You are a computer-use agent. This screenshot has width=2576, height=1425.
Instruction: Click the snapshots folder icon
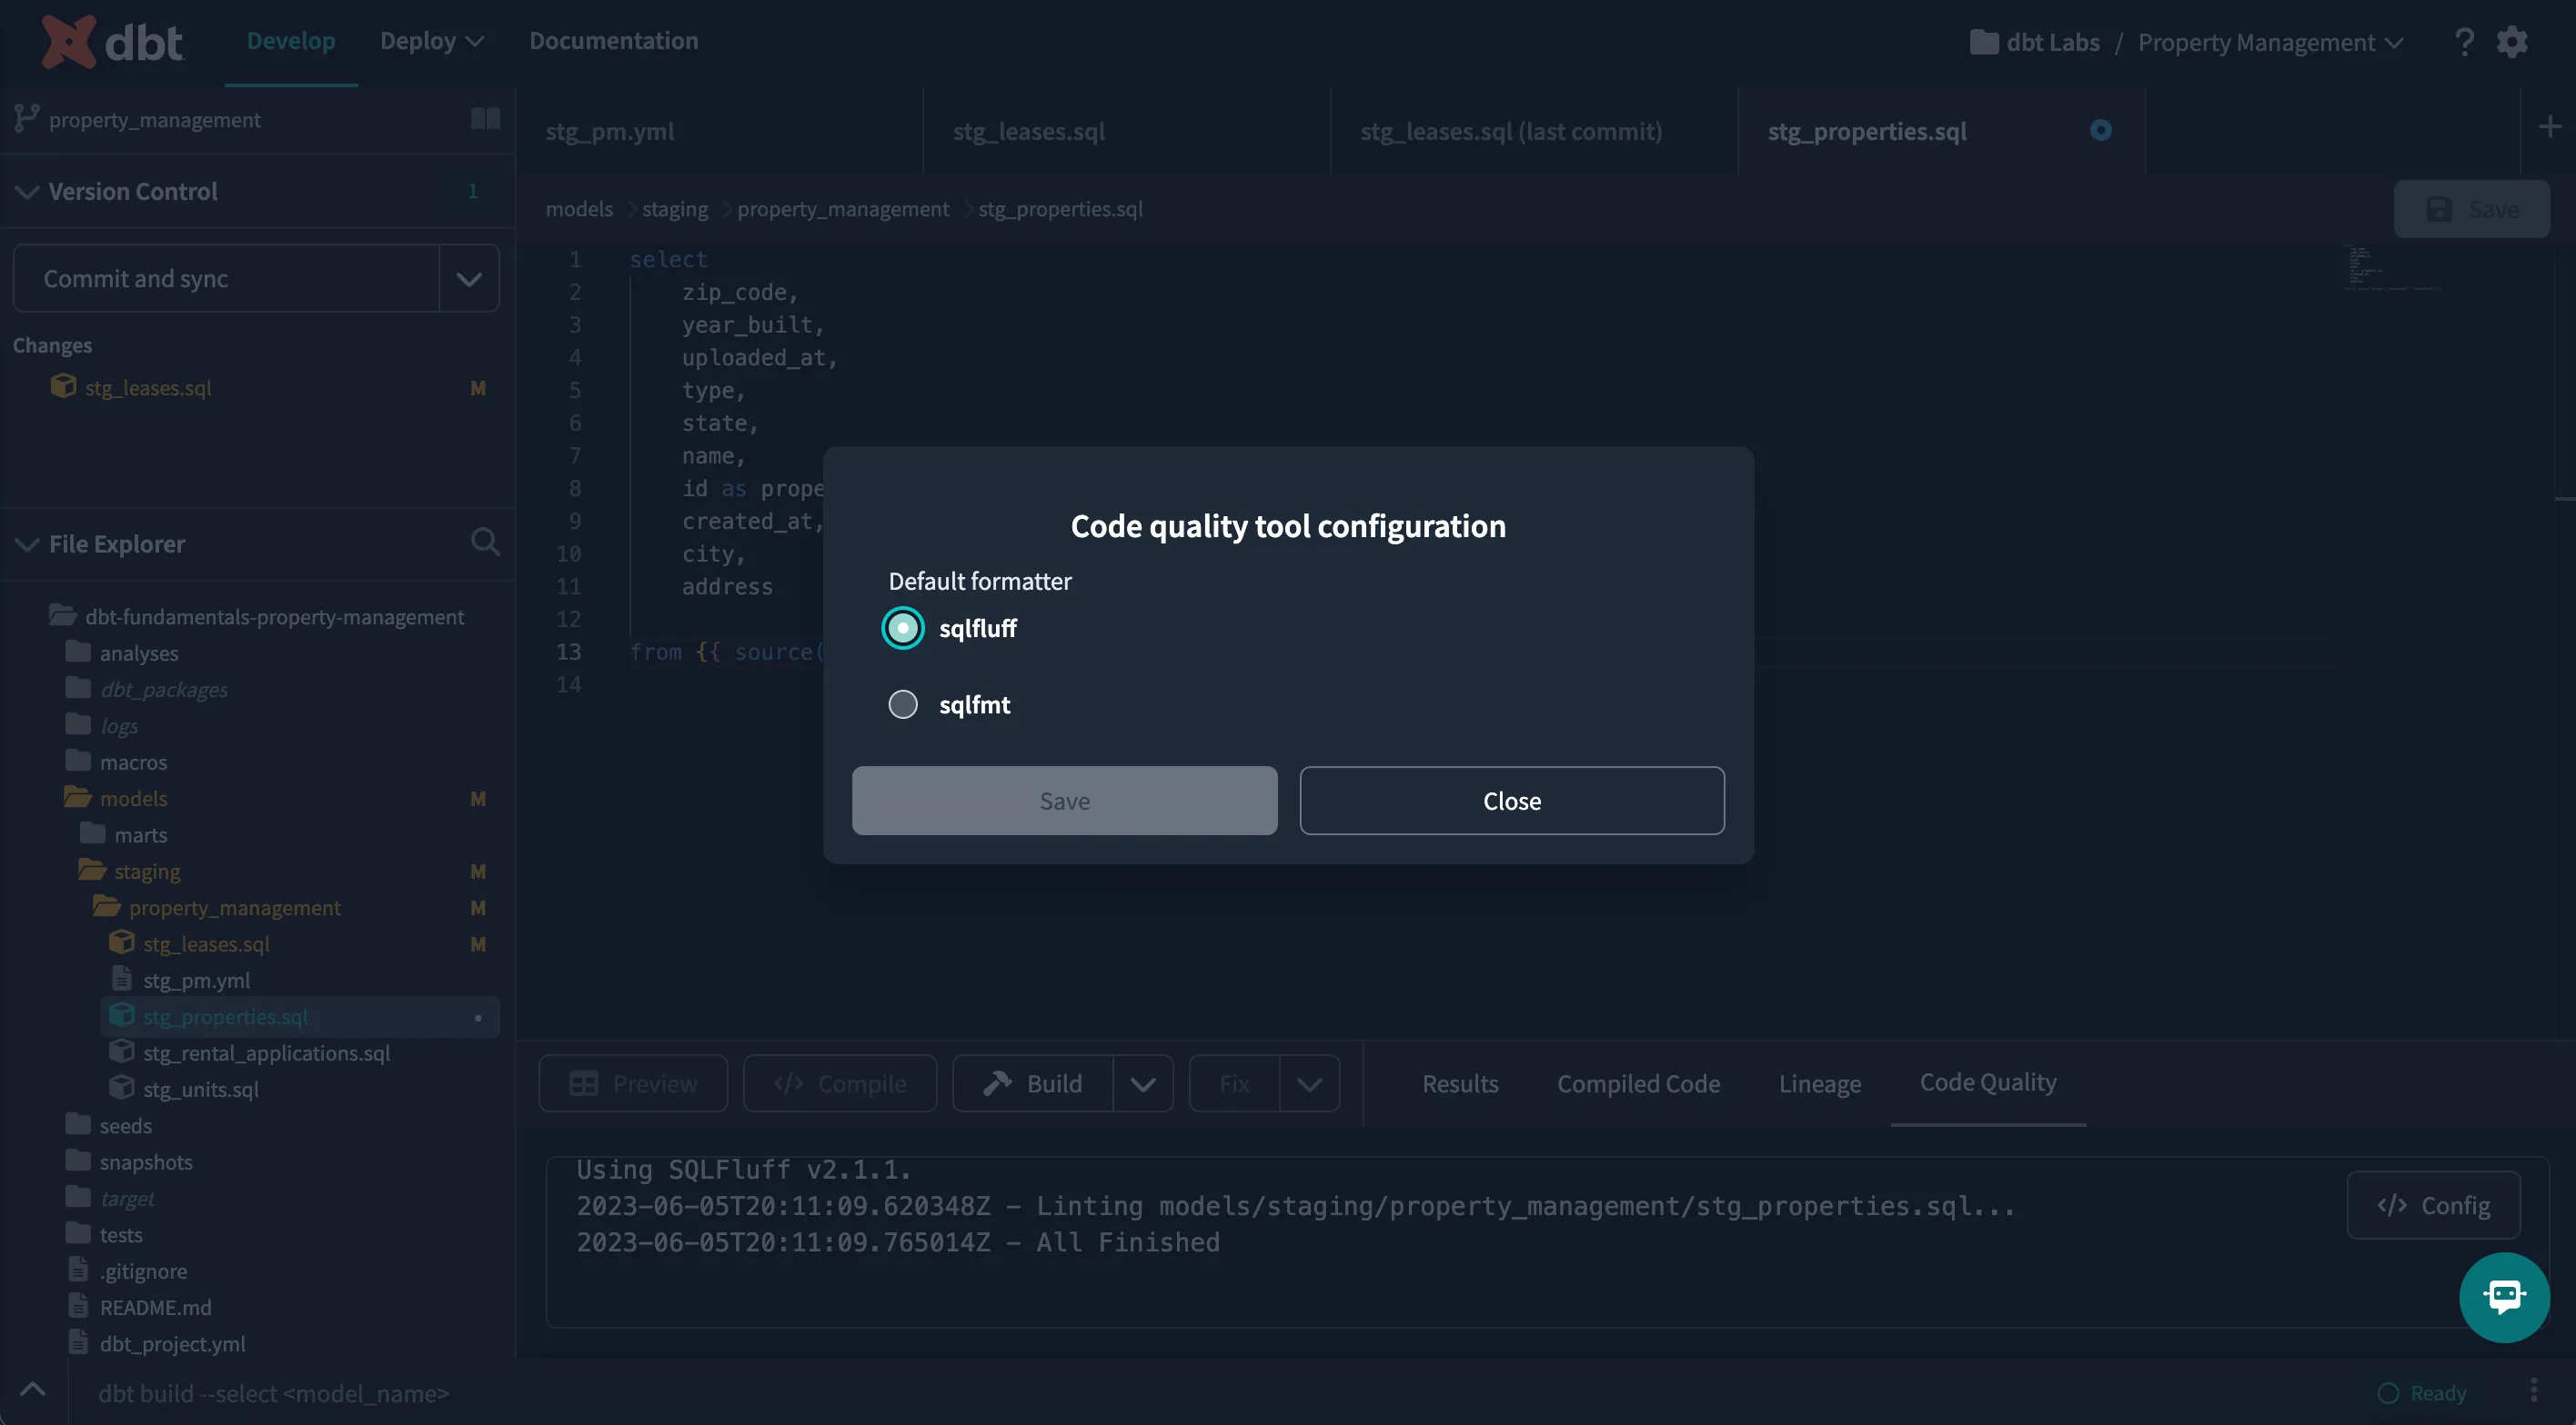[78, 1161]
